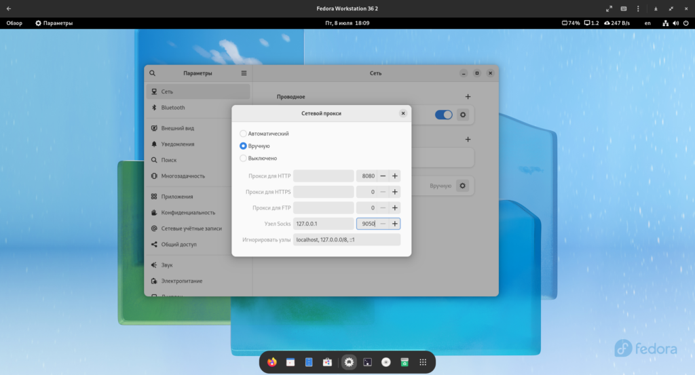Open the Параметры app menu in top bar
Screen dimensions: 695x375
53,23
